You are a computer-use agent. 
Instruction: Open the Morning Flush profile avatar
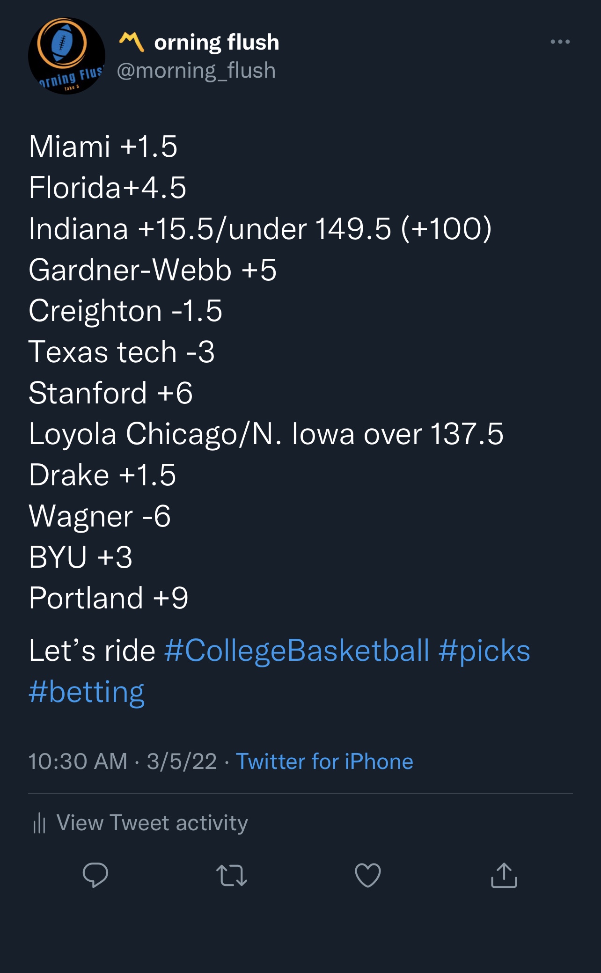tap(66, 56)
